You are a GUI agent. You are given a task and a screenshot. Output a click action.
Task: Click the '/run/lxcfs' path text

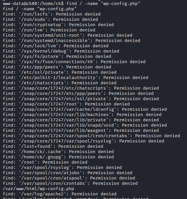click(34, 14)
